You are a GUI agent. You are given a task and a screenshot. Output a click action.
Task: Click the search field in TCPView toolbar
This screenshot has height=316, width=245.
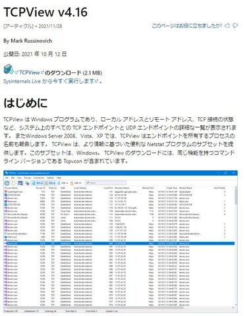coord(105,183)
